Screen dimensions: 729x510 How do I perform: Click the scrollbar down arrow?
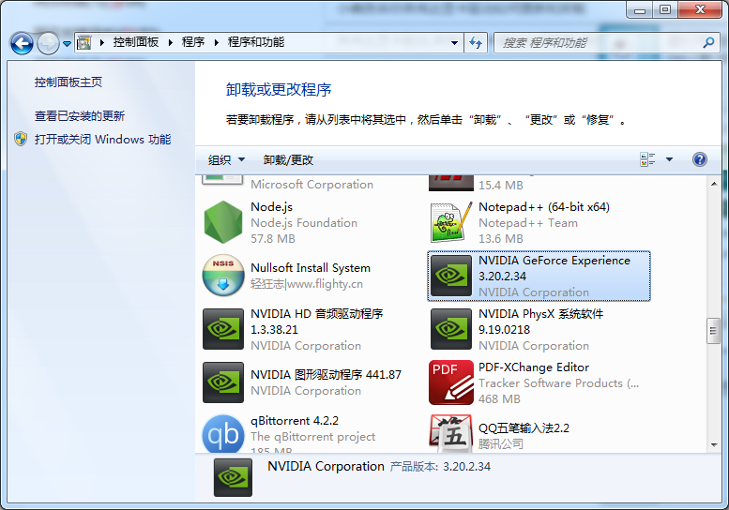click(714, 445)
